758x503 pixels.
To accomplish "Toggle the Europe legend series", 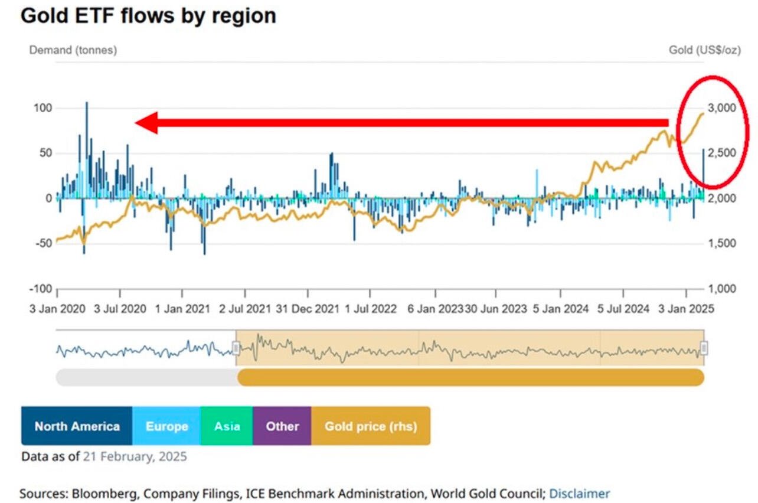I will 166,426.
